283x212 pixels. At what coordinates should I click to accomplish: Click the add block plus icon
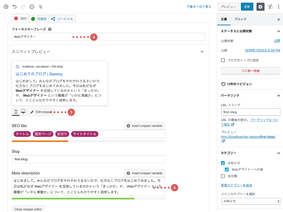point(6,6)
